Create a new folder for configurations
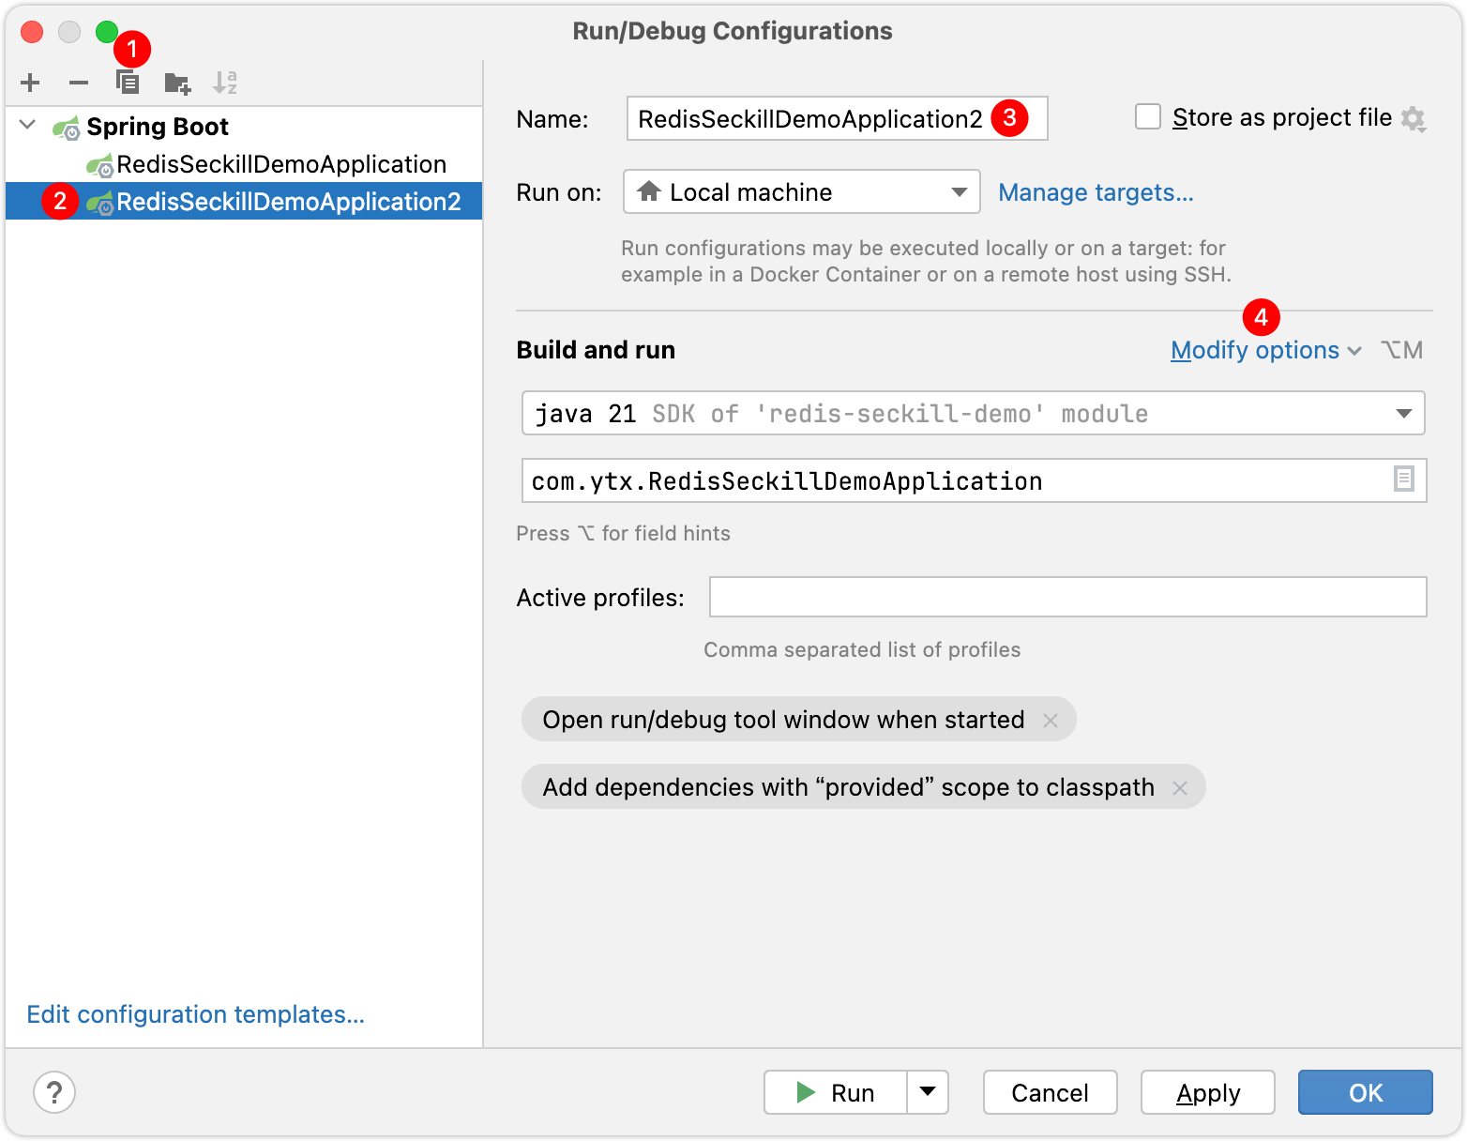Screen dimensions: 1467x1141 pos(176,83)
